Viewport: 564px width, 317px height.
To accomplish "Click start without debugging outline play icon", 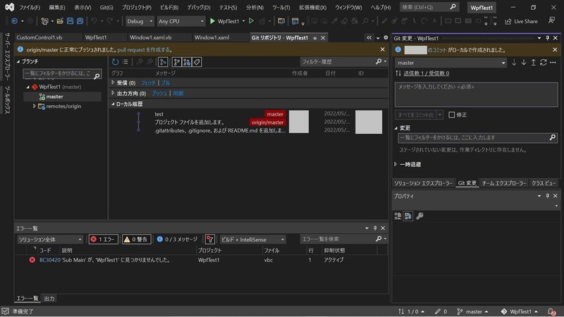I will pos(252,21).
